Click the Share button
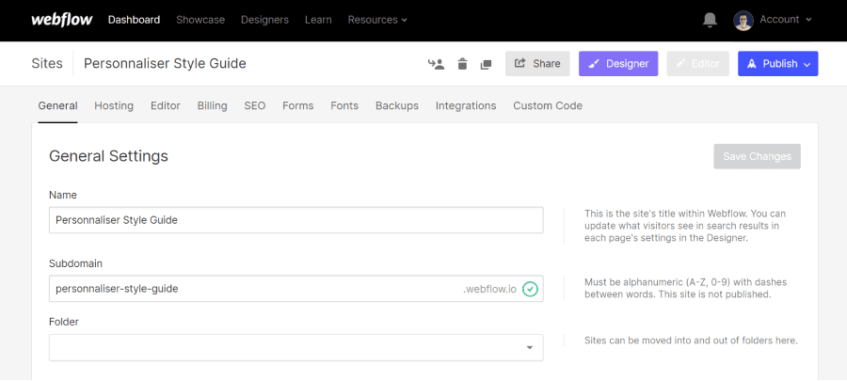 click(x=537, y=64)
